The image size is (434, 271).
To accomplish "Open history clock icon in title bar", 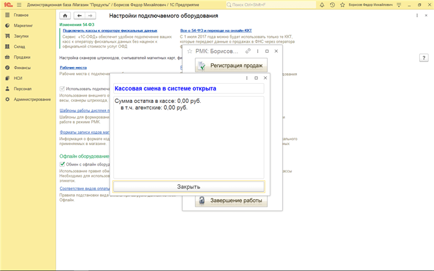I will (332, 5).
